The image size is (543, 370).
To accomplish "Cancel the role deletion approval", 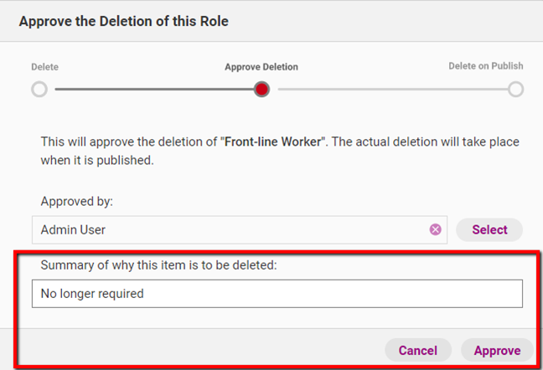I will [417, 351].
